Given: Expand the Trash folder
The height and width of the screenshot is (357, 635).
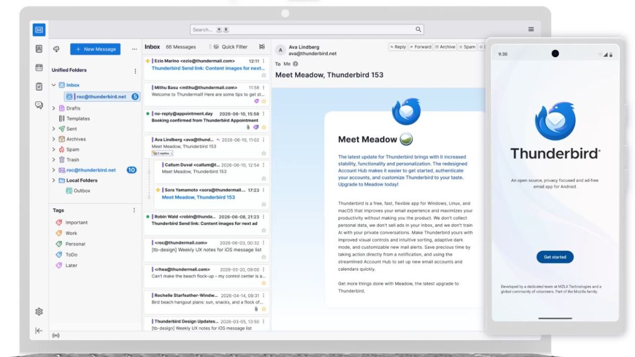Looking at the screenshot, I should 53,160.
